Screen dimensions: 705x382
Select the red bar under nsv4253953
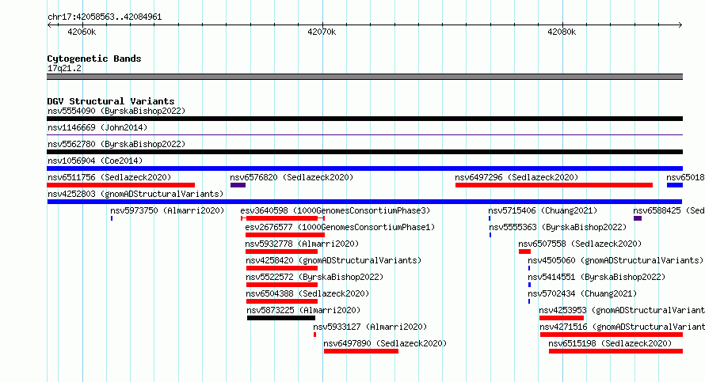(x=562, y=318)
